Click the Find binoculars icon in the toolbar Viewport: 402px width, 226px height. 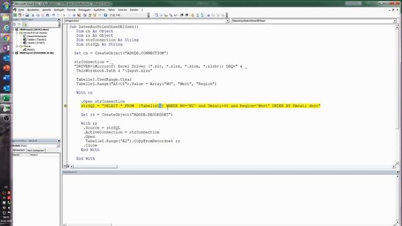[x=48, y=15]
